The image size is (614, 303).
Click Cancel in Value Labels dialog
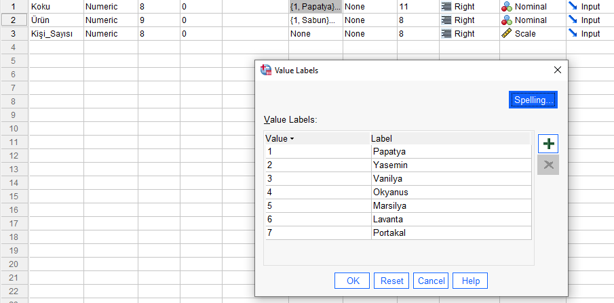click(x=431, y=281)
